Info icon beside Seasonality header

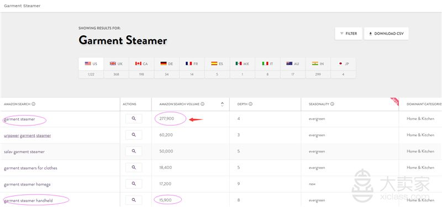coord(333,104)
